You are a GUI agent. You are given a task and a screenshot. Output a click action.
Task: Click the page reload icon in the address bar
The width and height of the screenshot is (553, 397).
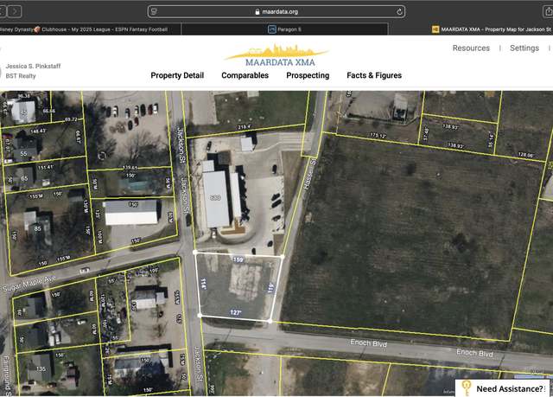coord(399,11)
